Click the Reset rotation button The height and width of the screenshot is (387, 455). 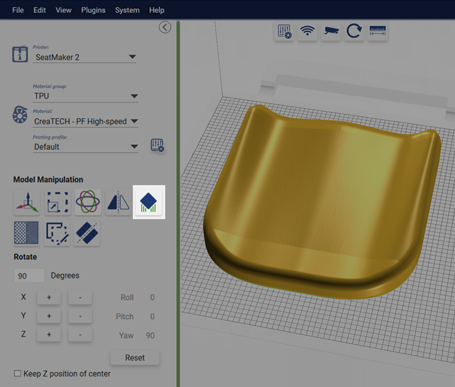[135, 358]
